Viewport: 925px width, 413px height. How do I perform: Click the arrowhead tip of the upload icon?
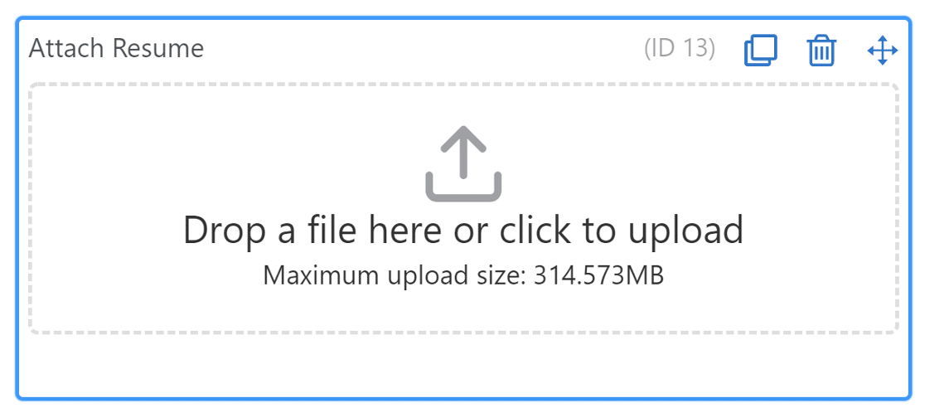click(463, 136)
